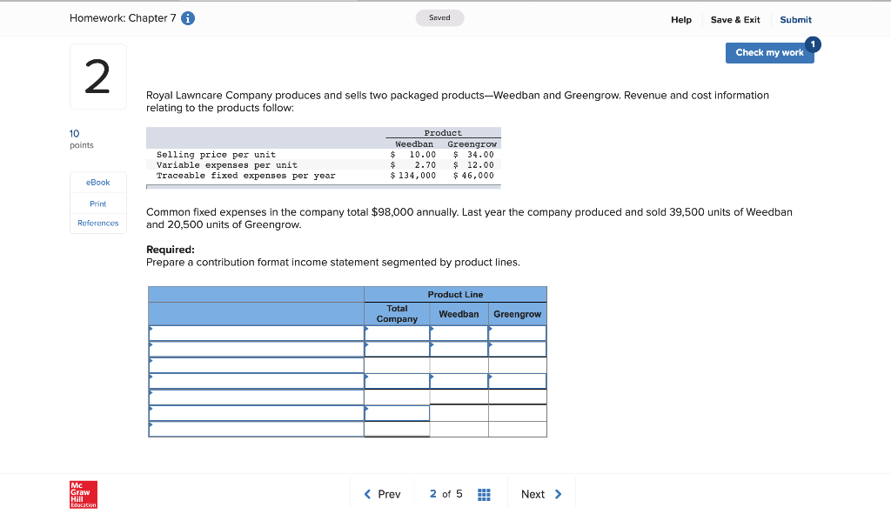Click the Saved status pill
The image size is (891, 514).
click(439, 17)
